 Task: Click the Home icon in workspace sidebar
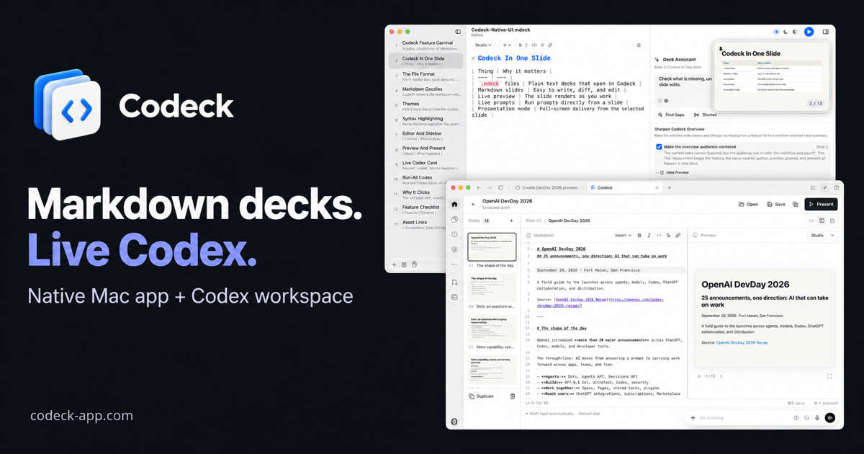[454, 204]
